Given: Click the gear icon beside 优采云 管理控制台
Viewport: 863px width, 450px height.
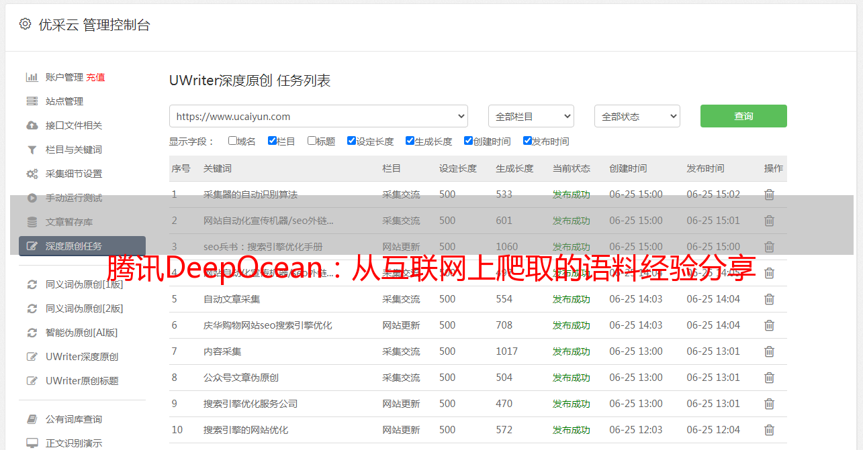Looking at the screenshot, I should [x=25, y=24].
